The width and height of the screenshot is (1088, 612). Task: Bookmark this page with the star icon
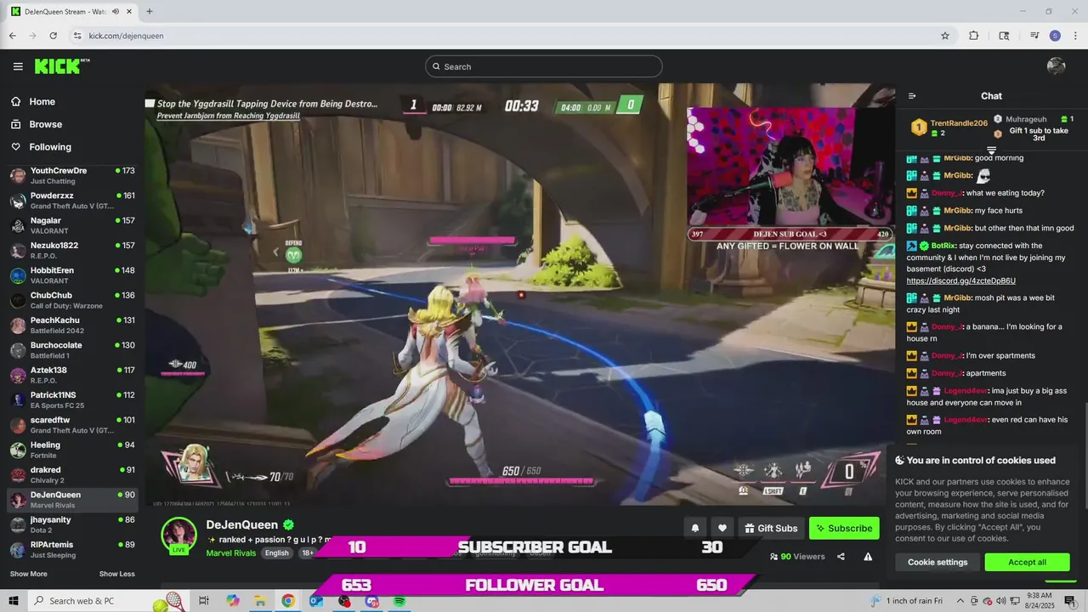tap(944, 36)
